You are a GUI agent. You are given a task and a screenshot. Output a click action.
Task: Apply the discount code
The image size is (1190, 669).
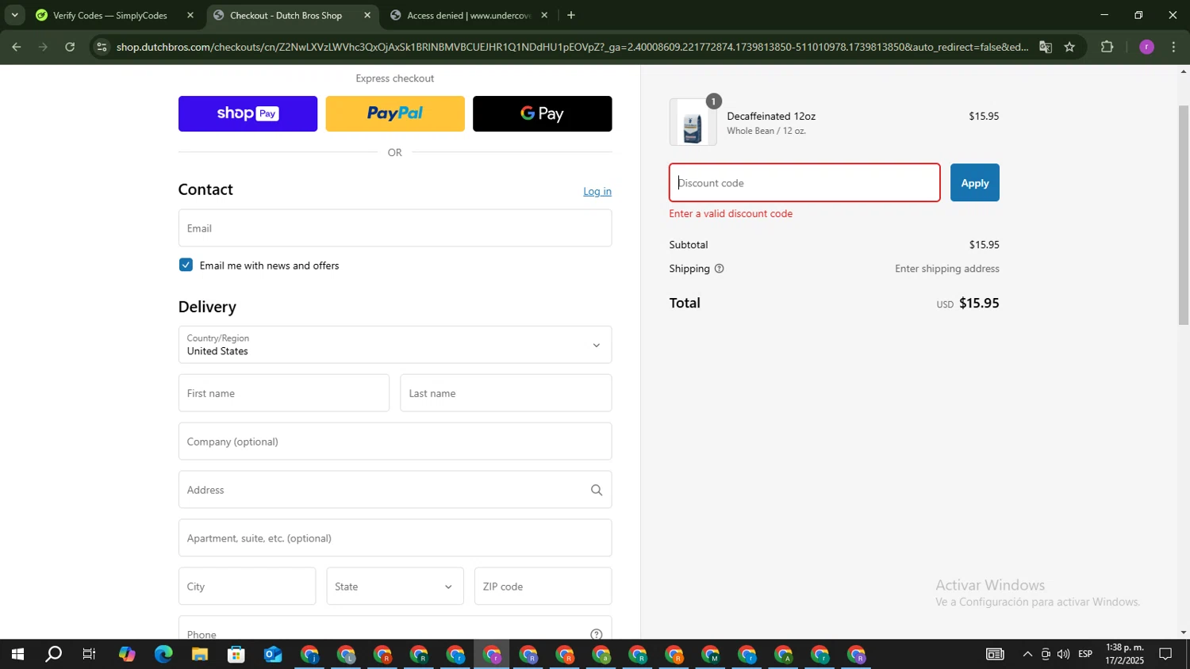click(x=975, y=183)
